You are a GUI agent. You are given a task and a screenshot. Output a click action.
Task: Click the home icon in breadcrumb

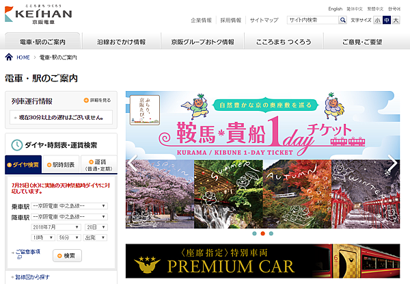click(9, 57)
